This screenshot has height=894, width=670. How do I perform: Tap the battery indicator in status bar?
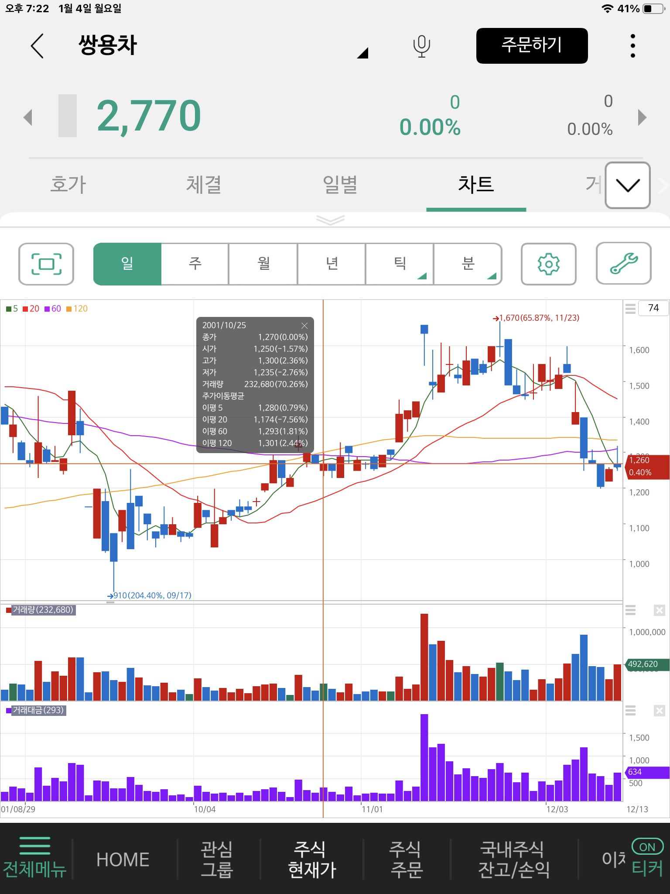654,9
